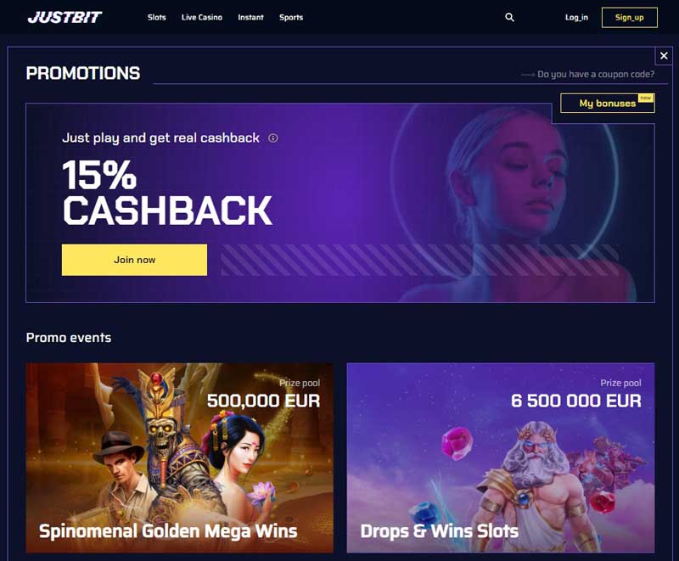Image resolution: width=679 pixels, height=561 pixels.
Task: Click the arrow beside coupon code
Action: (x=528, y=75)
